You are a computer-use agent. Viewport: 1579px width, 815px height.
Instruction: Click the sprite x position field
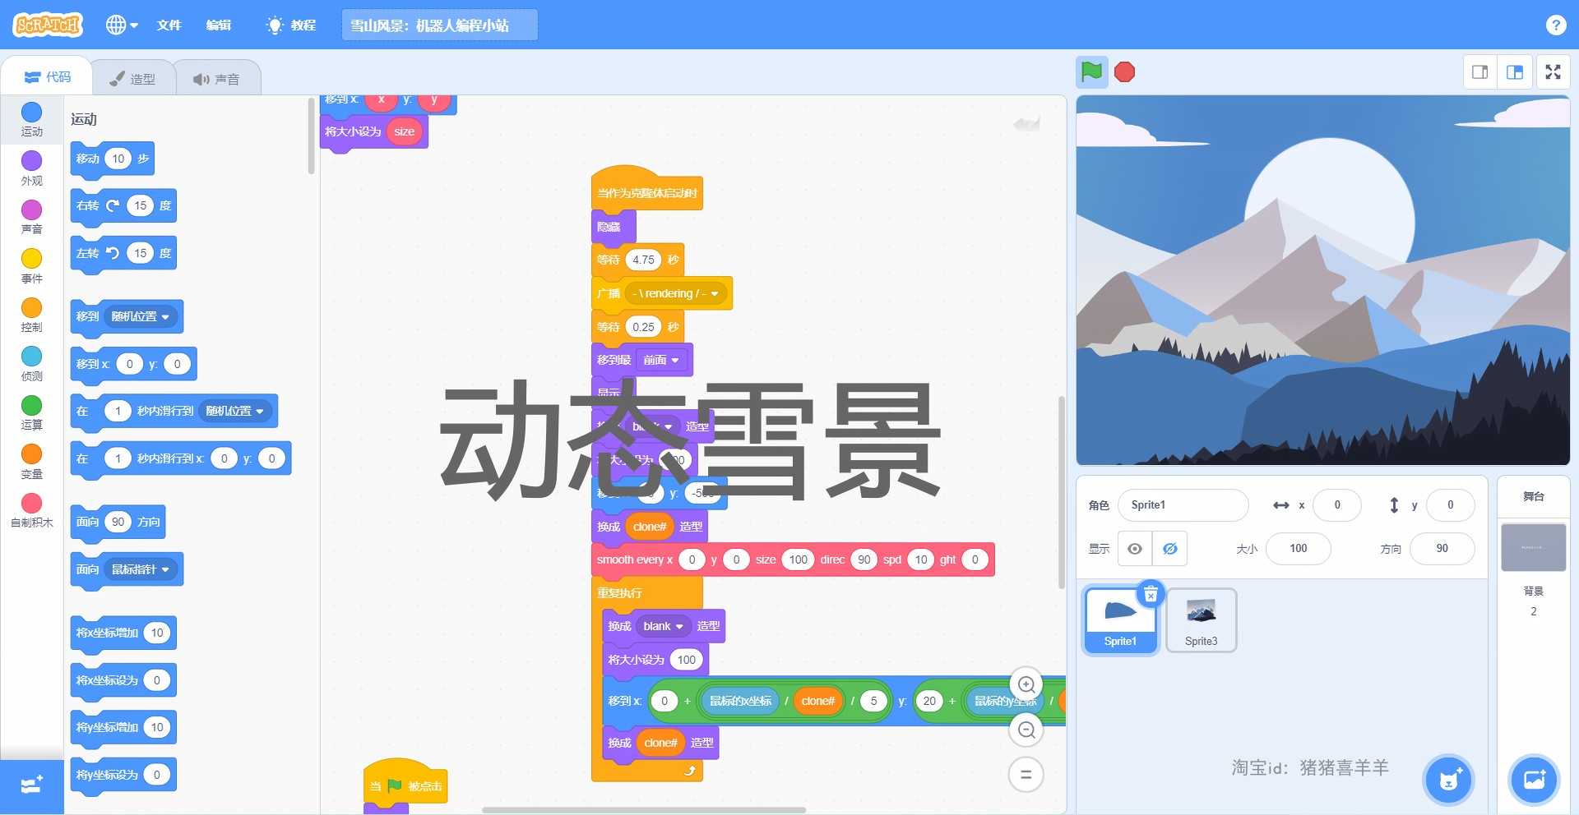point(1336,505)
